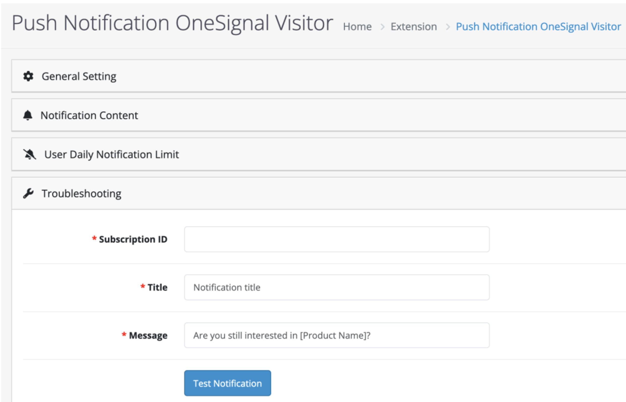This screenshot has height=402, width=626.
Task: Click the muted bell icon for daily limit
Action: click(x=29, y=154)
